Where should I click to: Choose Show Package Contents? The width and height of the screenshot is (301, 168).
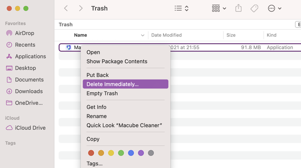pos(126,61)
